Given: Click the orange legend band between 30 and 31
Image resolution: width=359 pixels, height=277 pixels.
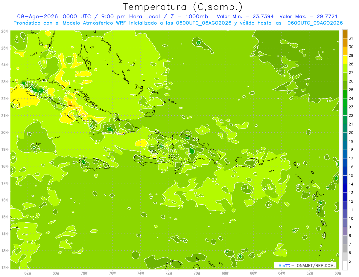Looking at the screenshot, I should pyautogui.click(x=345, y=43).
